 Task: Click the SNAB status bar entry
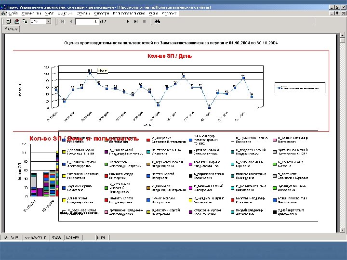(x=56, y=238)
